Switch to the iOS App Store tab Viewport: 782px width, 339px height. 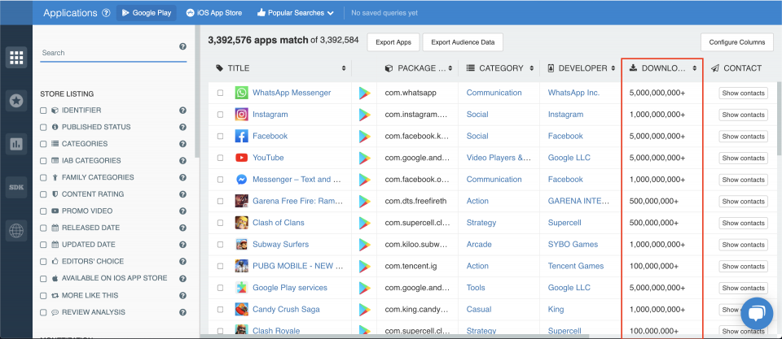click(214, 13)
